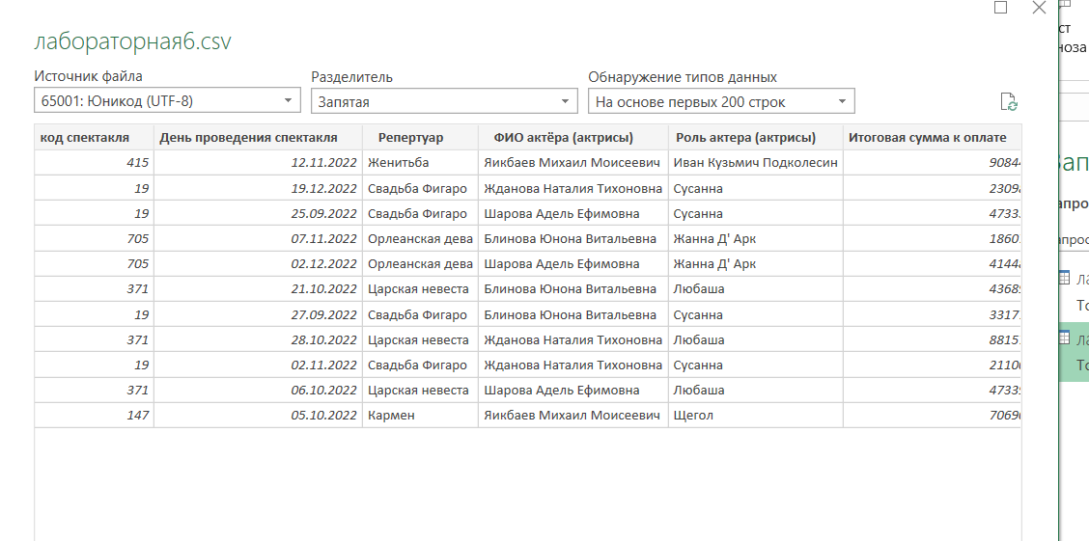Maximize the CSV import dialog window
Screen dimensions: 1089x541
(x=1001, y=8)
